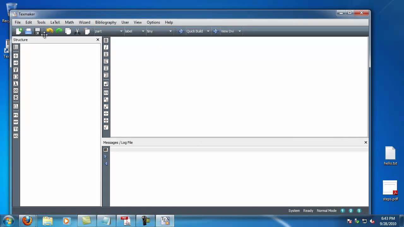Viewport: 404px width, 227px height.
Task: Open Greek letters with the λ icon
Action: click(16, 84)
